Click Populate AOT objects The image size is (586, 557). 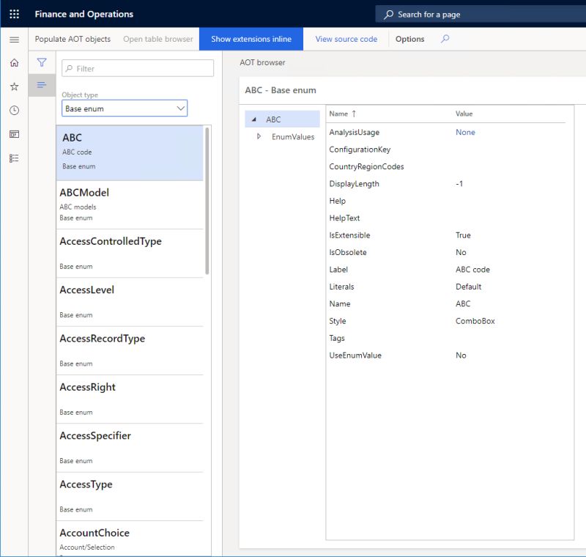coord(73,39)
